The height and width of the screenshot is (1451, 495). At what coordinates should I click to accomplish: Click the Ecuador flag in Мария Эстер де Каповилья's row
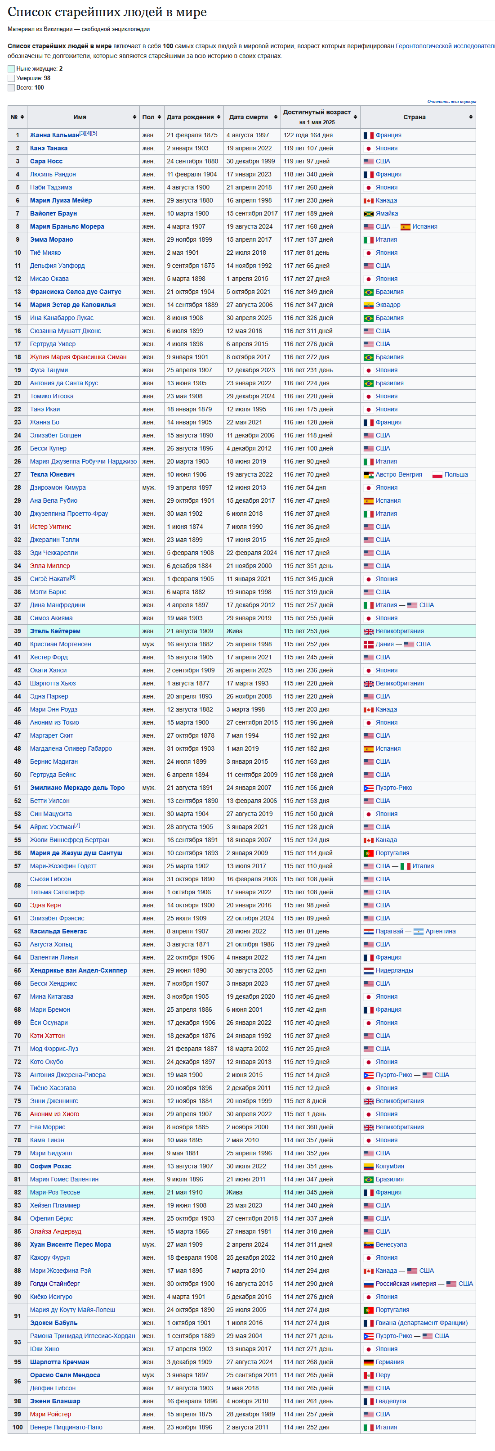point(368,305)
